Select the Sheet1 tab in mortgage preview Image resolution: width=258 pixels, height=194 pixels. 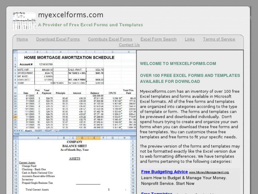28,131
